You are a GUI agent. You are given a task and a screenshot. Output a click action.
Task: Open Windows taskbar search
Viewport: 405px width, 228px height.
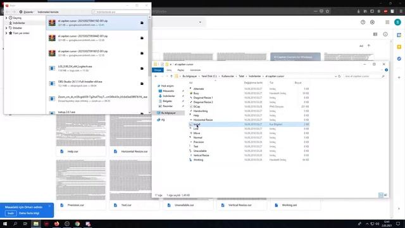(x=15, y=224)
